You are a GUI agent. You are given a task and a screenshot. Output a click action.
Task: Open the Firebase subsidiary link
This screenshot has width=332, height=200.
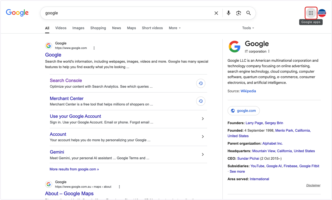290,166
